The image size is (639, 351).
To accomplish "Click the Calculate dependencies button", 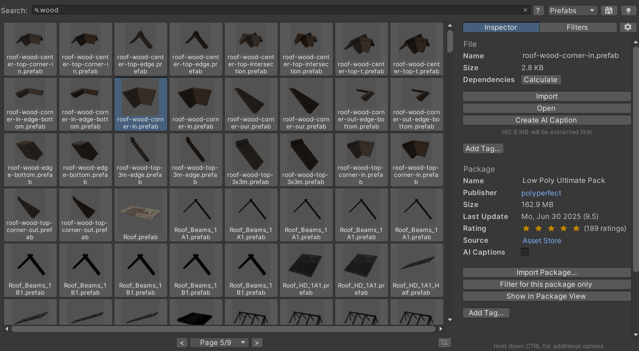I will [541, 80].
